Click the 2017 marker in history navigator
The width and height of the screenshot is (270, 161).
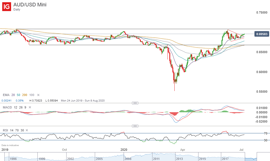225,159
